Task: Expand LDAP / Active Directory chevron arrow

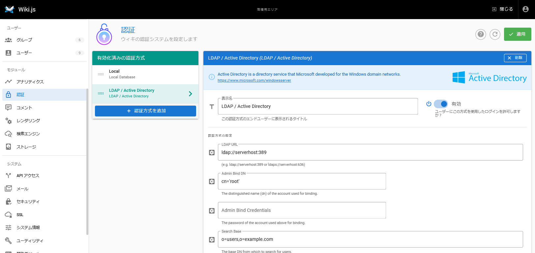Action: coord(190,94)
